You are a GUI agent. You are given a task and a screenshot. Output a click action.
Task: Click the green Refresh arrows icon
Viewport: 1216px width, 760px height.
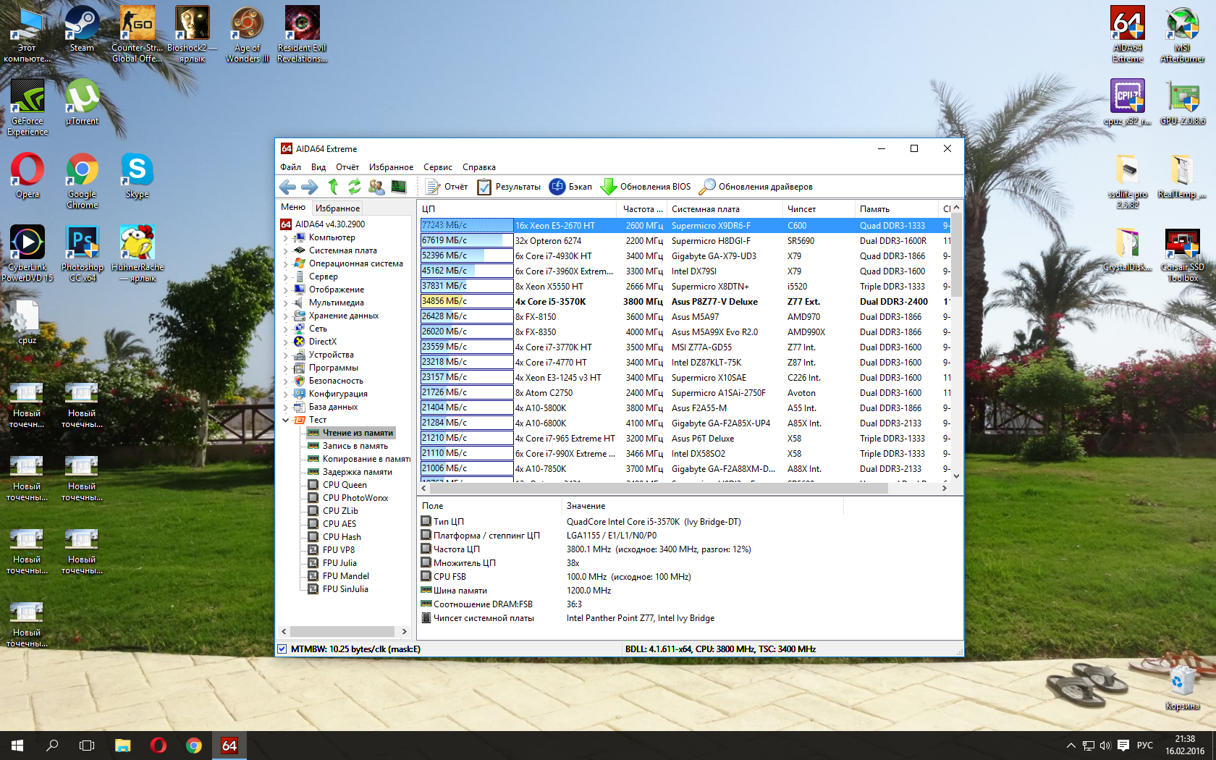354,187
